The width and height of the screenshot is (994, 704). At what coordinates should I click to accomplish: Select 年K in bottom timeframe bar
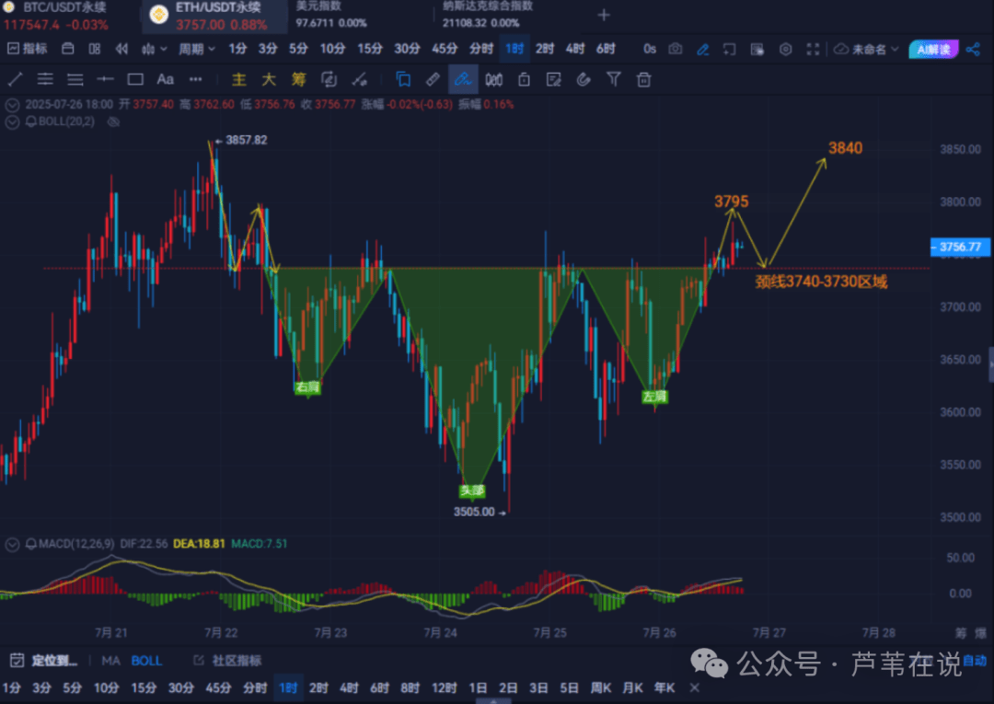pyautogui.click(x=665, y=688)
